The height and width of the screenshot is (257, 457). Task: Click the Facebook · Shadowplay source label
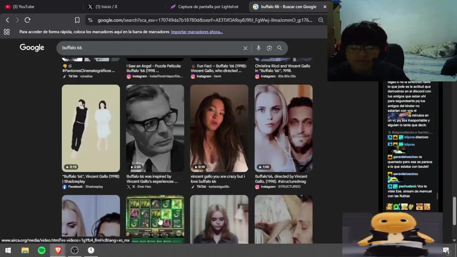pyautogui.click(x=82, y=187)
